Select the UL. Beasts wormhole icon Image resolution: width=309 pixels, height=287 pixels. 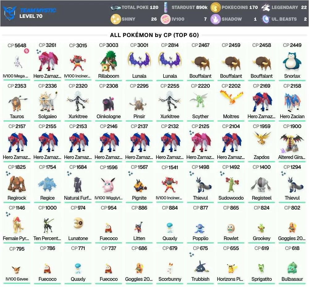266,19
